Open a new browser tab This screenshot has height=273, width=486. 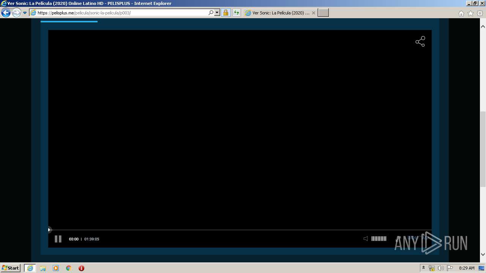coord(323,13)
